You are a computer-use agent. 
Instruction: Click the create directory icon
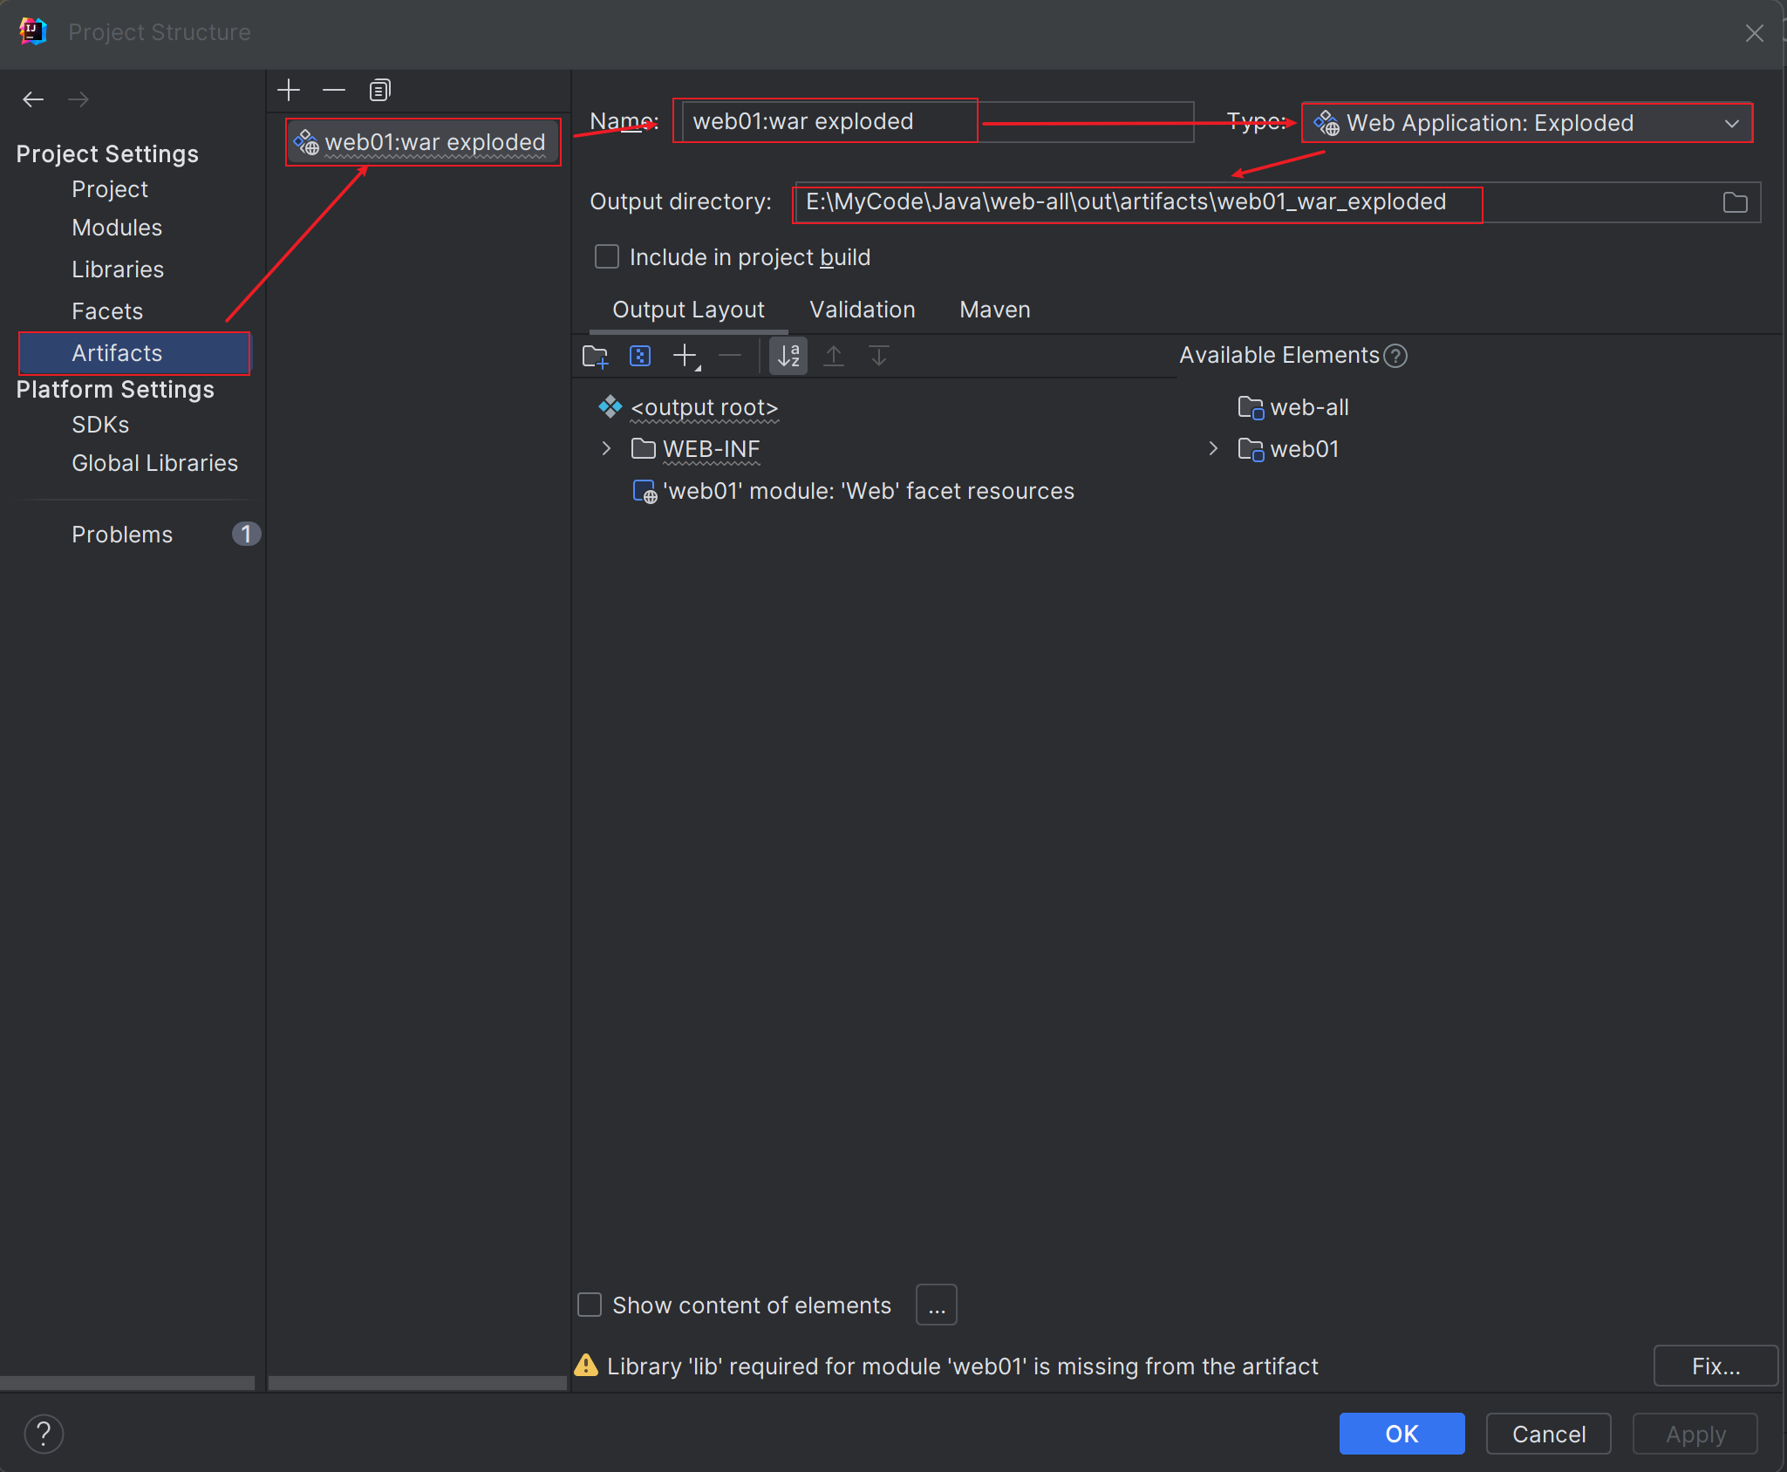click(595, 356)
